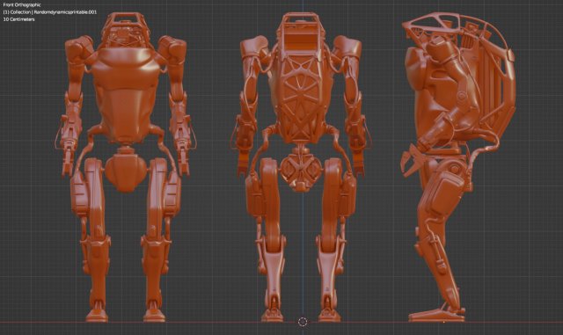Click the "Front Orthographic" view label
Image resolution: width=563 pixels, height=335 pixels.
(22, 5)
